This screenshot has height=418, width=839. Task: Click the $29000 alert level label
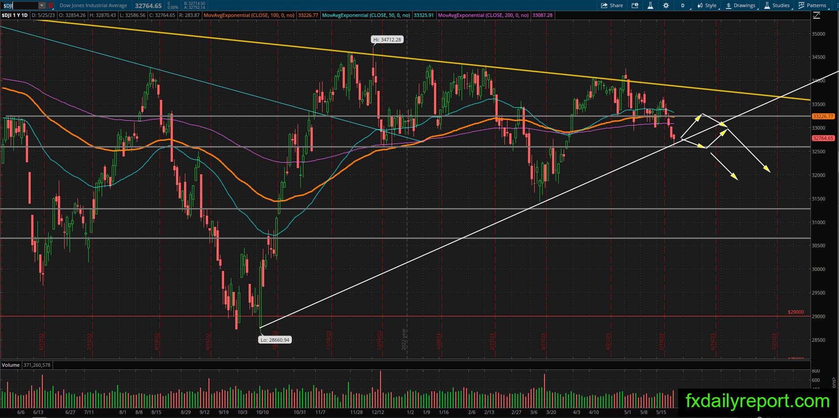point(795,312)
